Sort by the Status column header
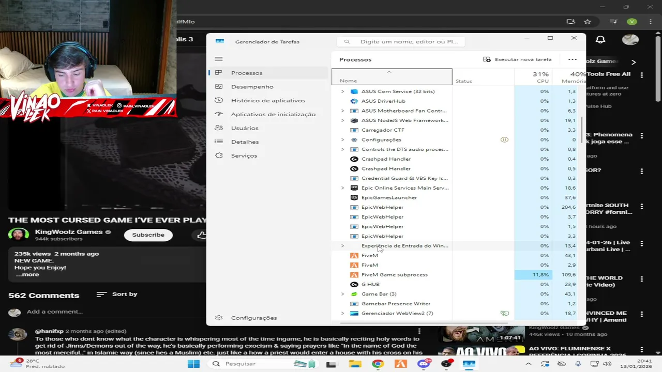The image size is (662, 372). pyautogui.click(x=483, y=77)
